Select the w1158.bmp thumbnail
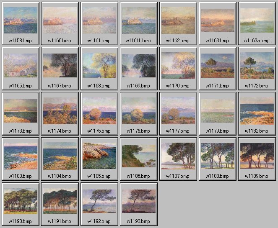The image size is (278, 228). (x=21, y=22)
